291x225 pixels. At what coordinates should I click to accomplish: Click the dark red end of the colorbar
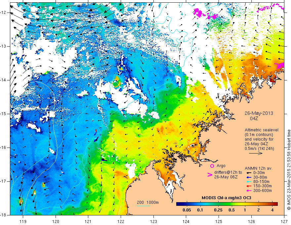(x=275, y=204)
